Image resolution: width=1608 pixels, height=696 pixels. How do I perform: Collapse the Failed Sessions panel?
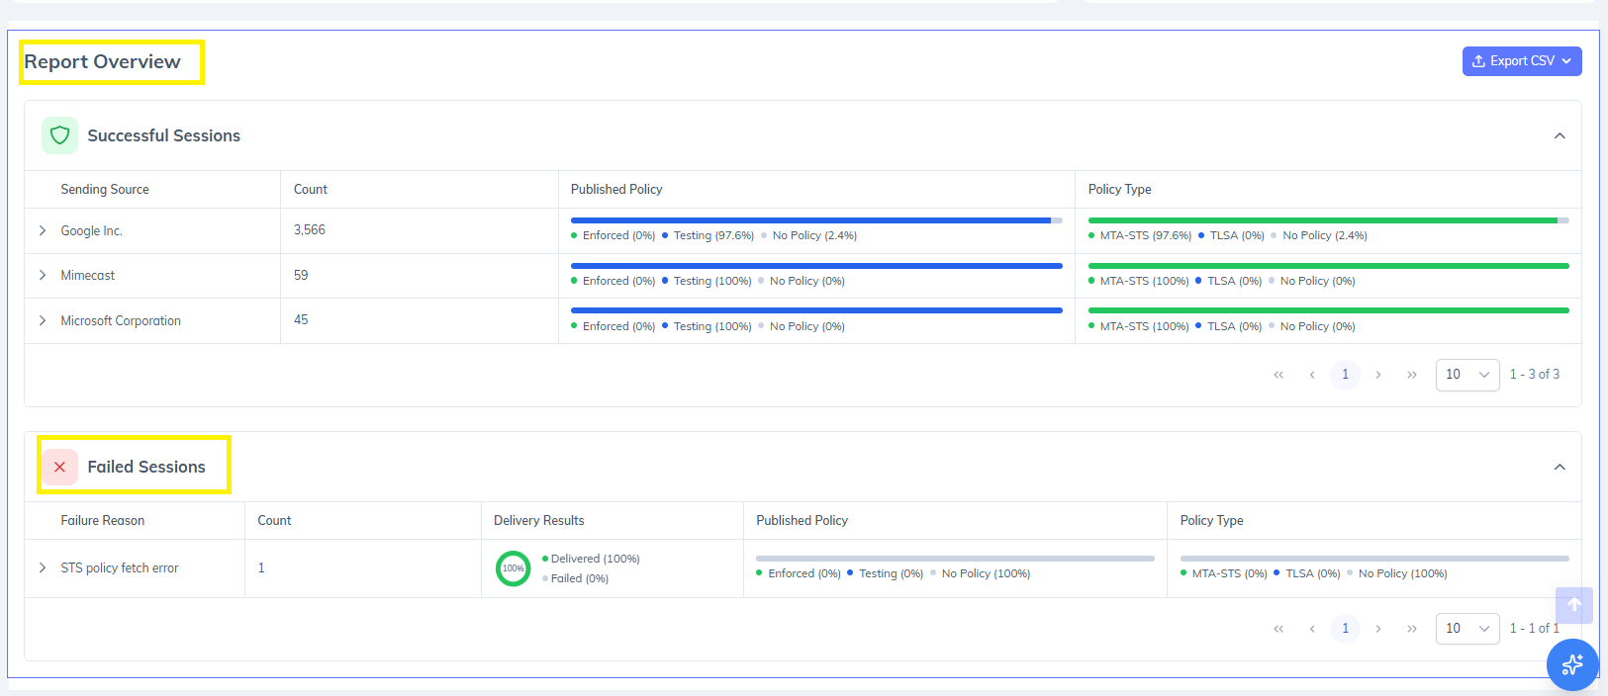(1560, 467)
